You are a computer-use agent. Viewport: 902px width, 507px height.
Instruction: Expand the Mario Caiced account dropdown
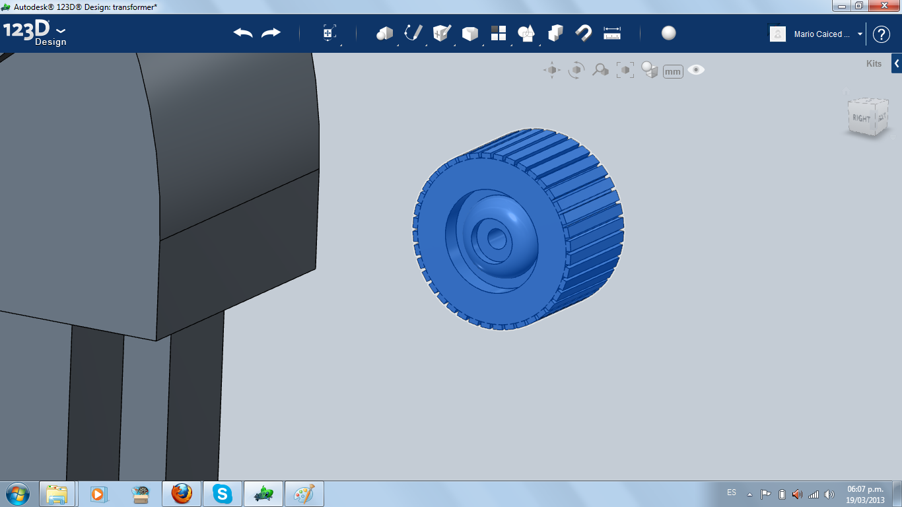tap(860, 34)
